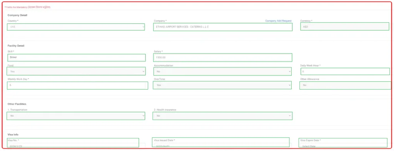Click the Other Facilities section heading
394x151 pixels.
pos(17,104)
